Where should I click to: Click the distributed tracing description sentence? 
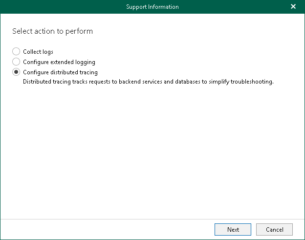[x=148, y=82]
